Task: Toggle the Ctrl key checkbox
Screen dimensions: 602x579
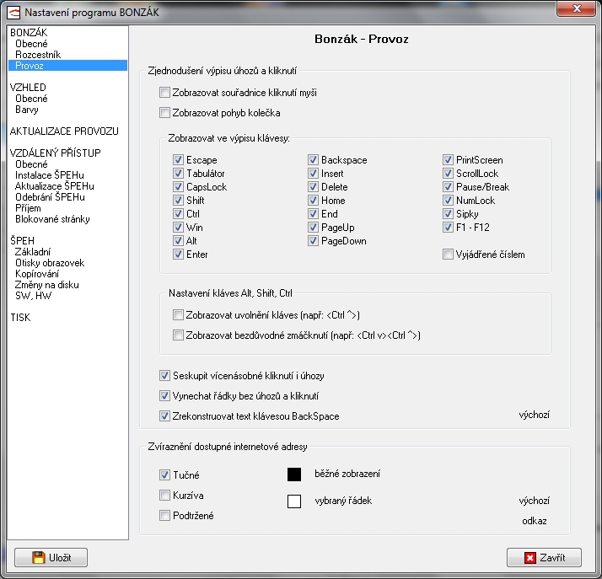Action: (x=178, y=213)
